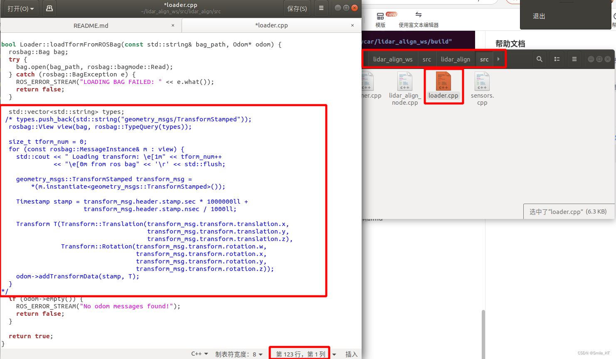
Task: Click the 插入 insert mode indicator
Action: pyautogui.click(x=351, y=354)
